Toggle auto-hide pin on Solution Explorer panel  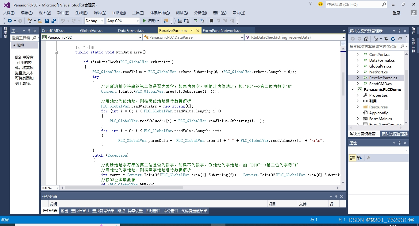[x=399, y=31]
